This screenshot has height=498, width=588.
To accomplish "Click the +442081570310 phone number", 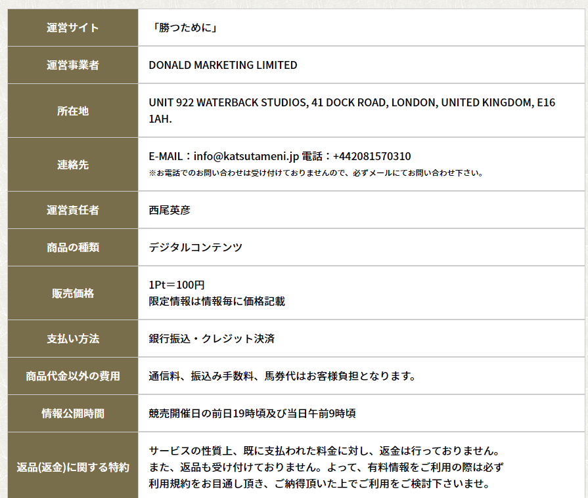I will [x=372, y=156].
